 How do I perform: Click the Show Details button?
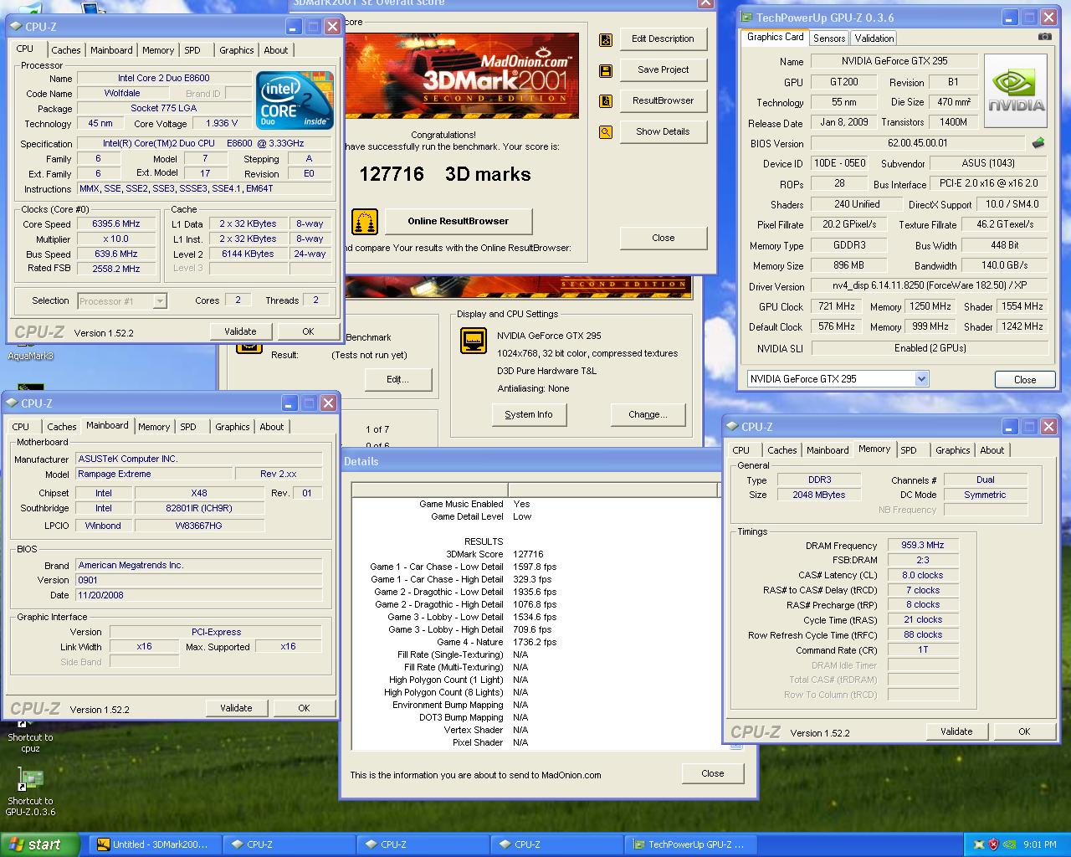coord(663,132)
